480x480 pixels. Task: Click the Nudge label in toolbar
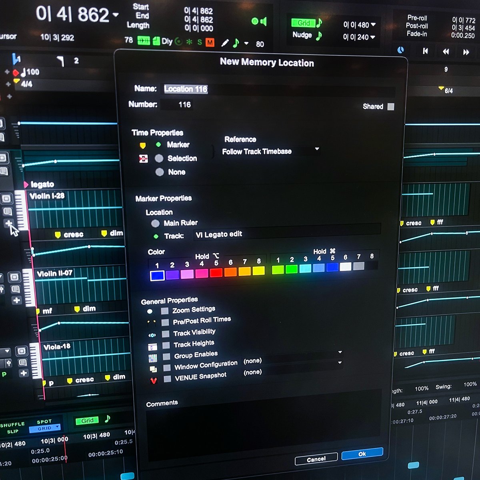(302, 35)
